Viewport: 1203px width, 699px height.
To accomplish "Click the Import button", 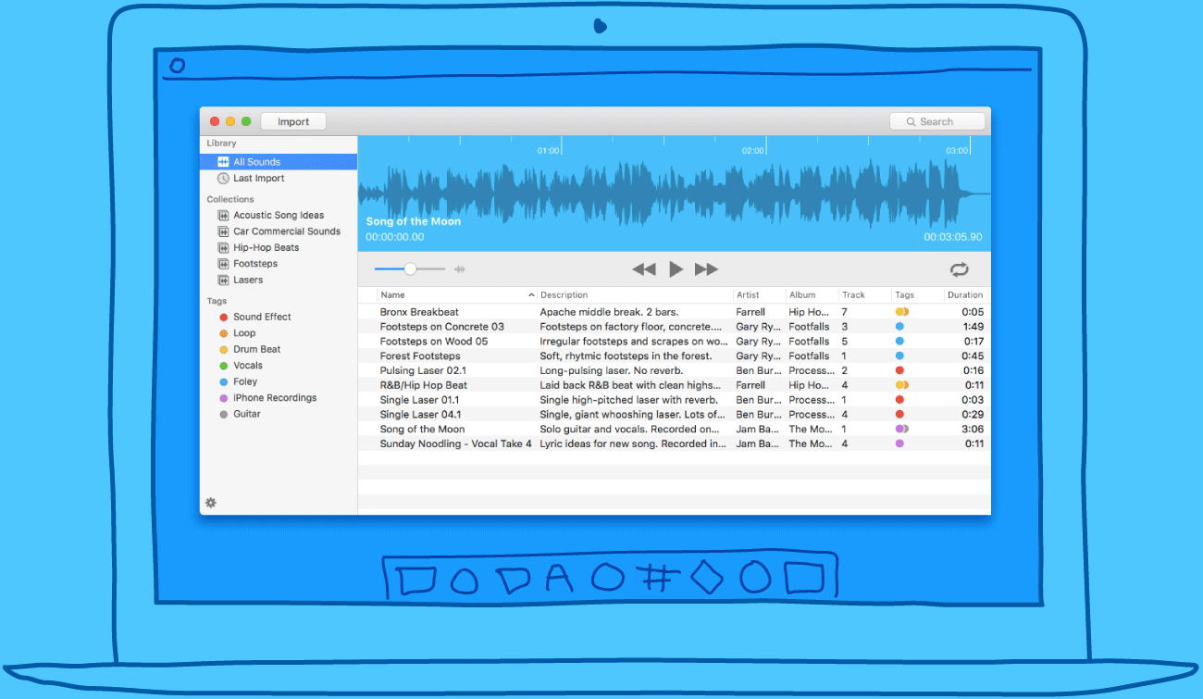I will [x=293, y=121].
